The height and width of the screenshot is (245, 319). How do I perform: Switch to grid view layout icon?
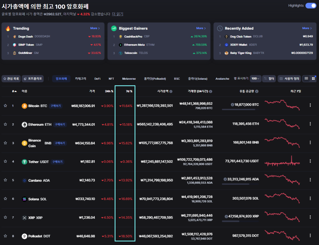click(x=313, y=79)
